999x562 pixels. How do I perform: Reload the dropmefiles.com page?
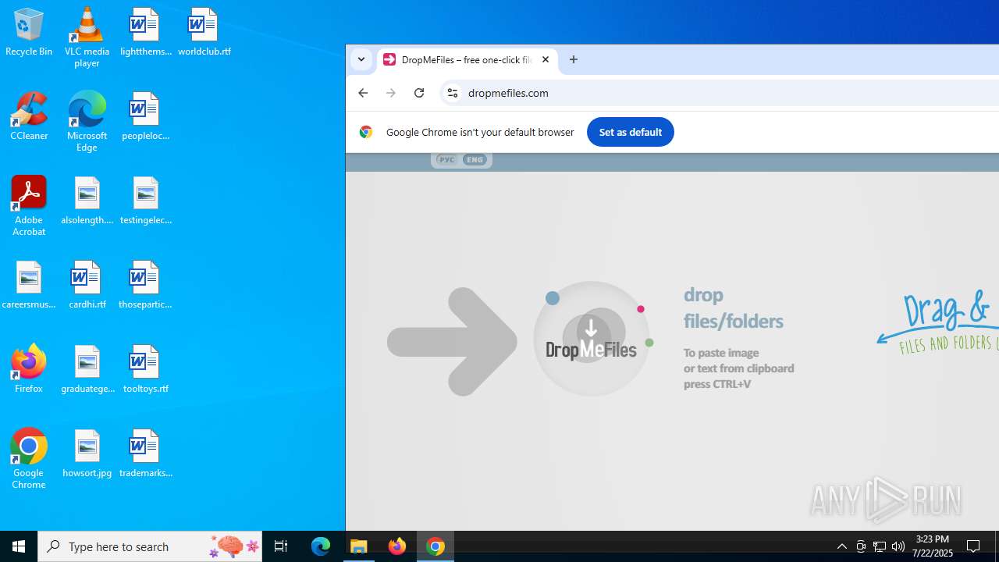[419, 93]
